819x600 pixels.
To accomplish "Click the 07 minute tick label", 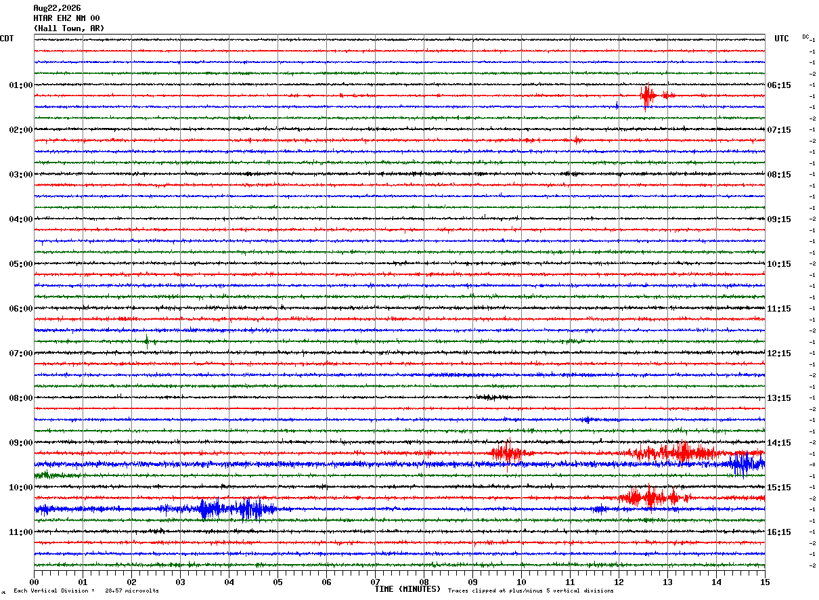I will (375, 582).
